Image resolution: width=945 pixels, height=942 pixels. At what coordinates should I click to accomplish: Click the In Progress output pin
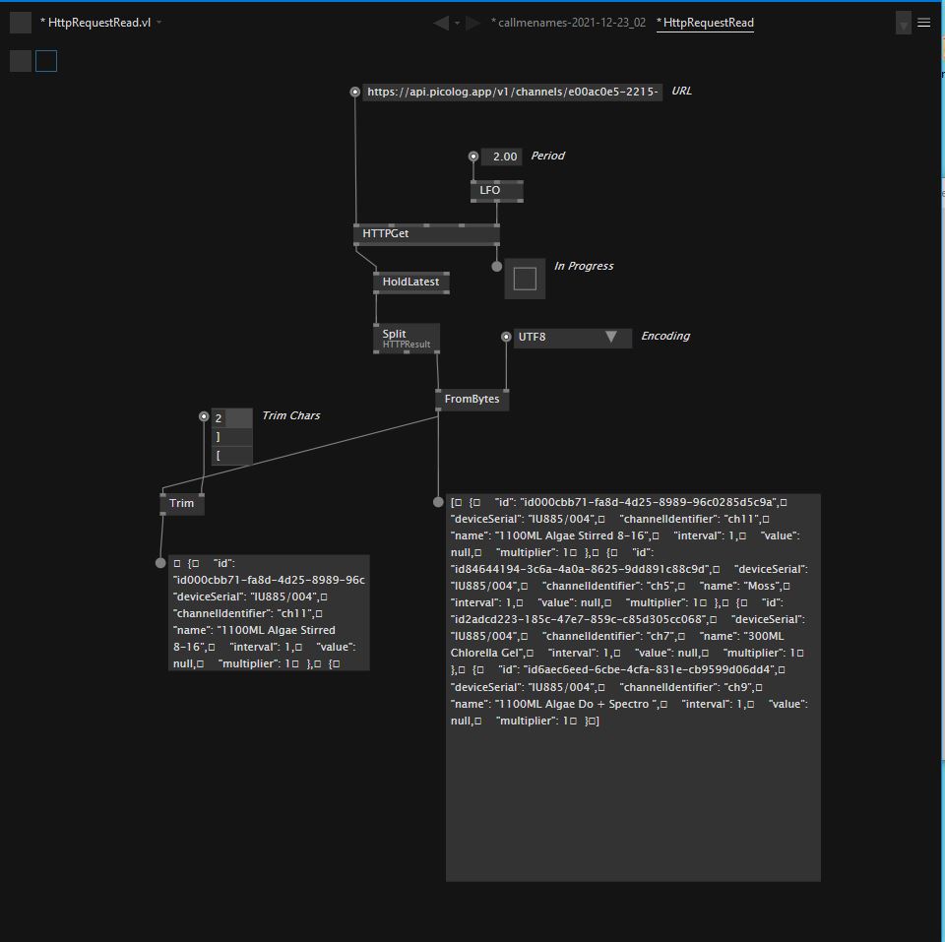(x=496, y=267)
